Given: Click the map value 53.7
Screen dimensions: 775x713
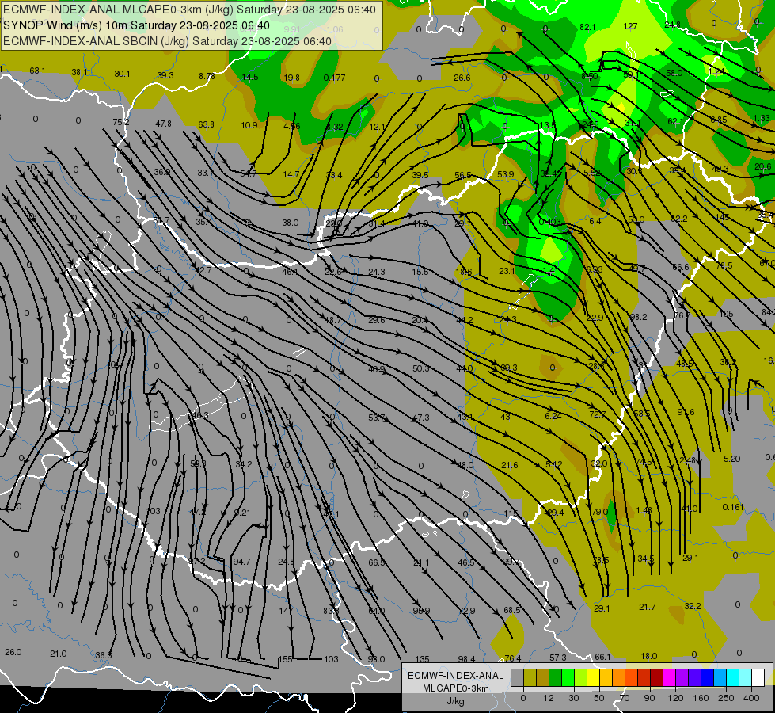Looking at the screenshot, I should (376, 418).
